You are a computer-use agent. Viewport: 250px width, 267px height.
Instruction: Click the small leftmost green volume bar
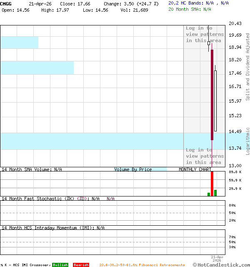click(x=209, y=194)
